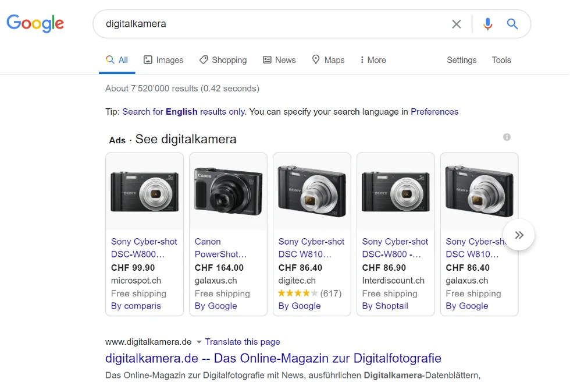
Task: Click the 'About 7'520'000 results' text
Action: click(182, 89)
